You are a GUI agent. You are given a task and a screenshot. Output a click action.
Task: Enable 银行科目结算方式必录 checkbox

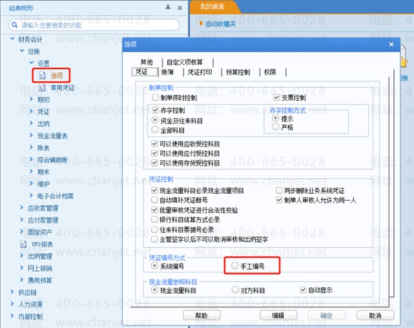click(x=154, y=220)
